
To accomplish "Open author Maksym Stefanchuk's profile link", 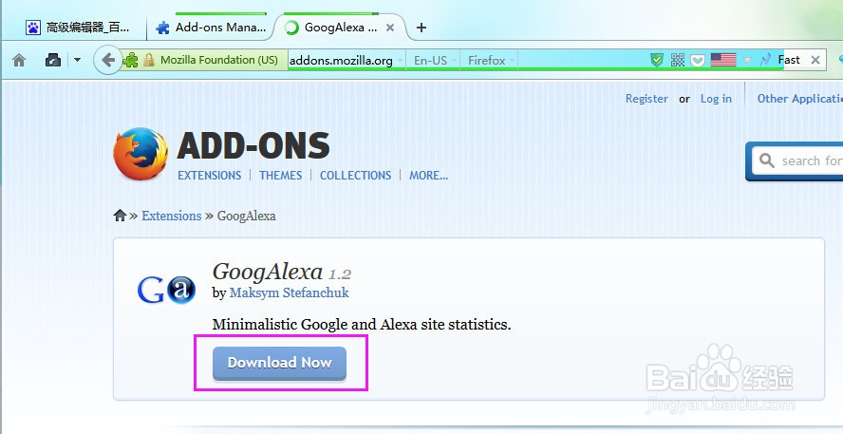I will (290, 292).
